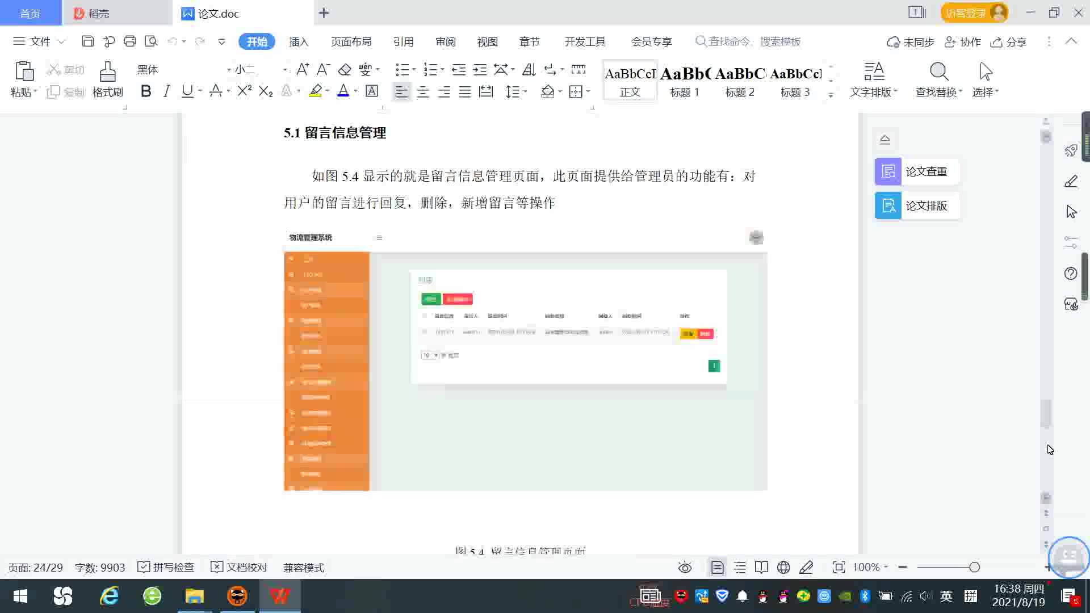
Task: Click the print icon in quick access toolbar
Action: pos(130,41)
